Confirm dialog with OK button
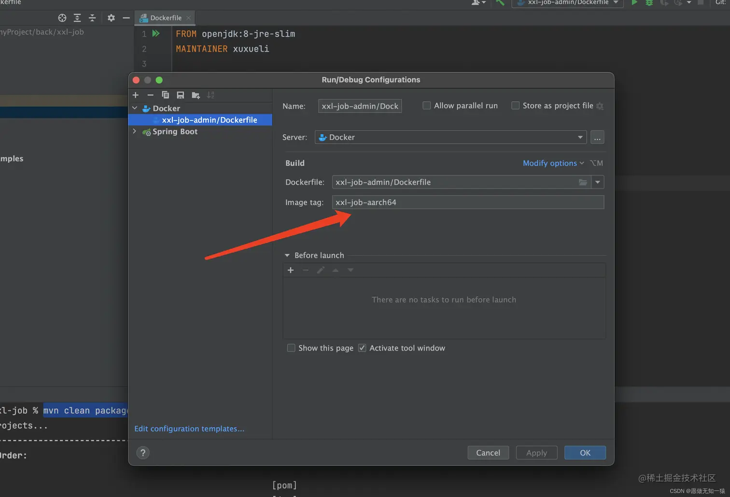This screenshot has height=497, width=730. (585, 453)
